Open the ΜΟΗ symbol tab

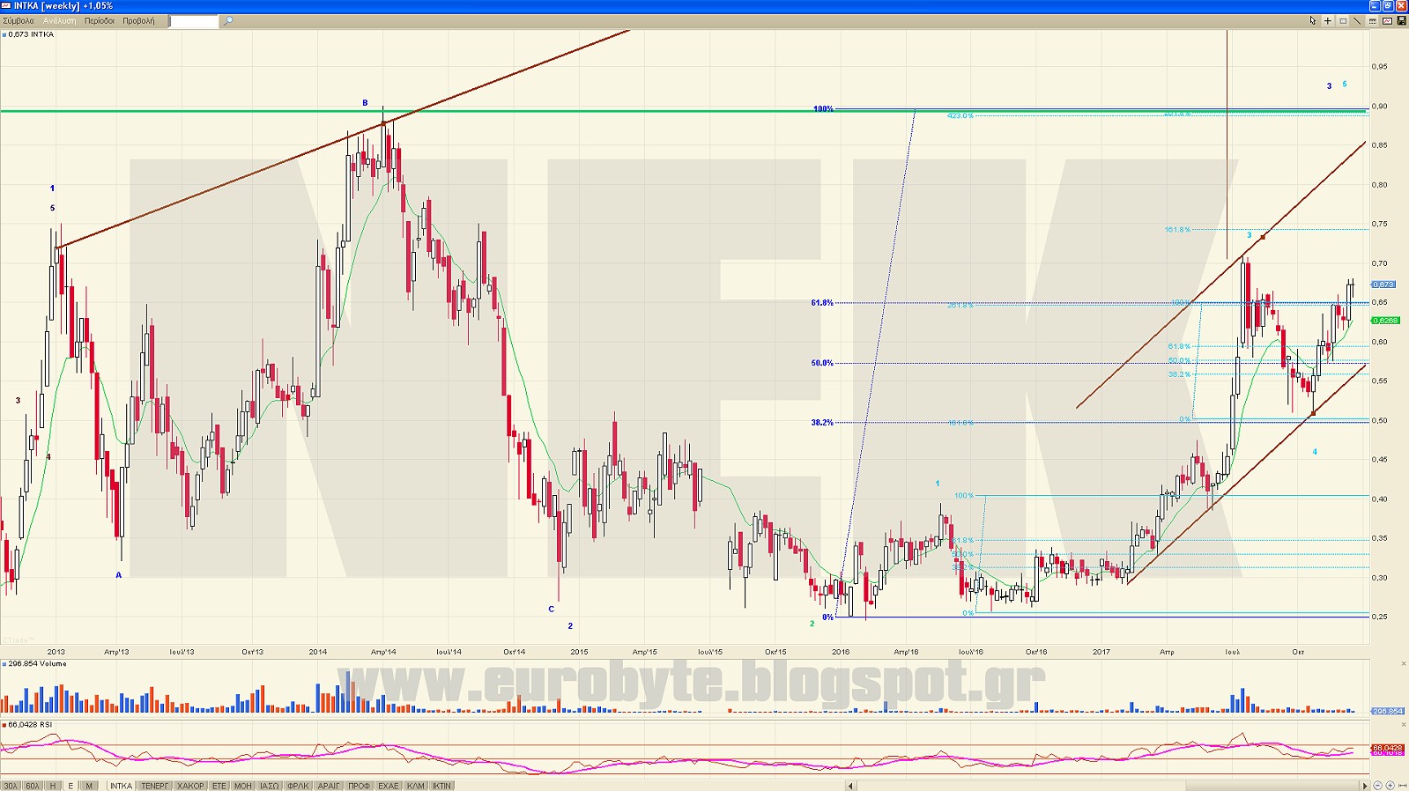[243, 786]
